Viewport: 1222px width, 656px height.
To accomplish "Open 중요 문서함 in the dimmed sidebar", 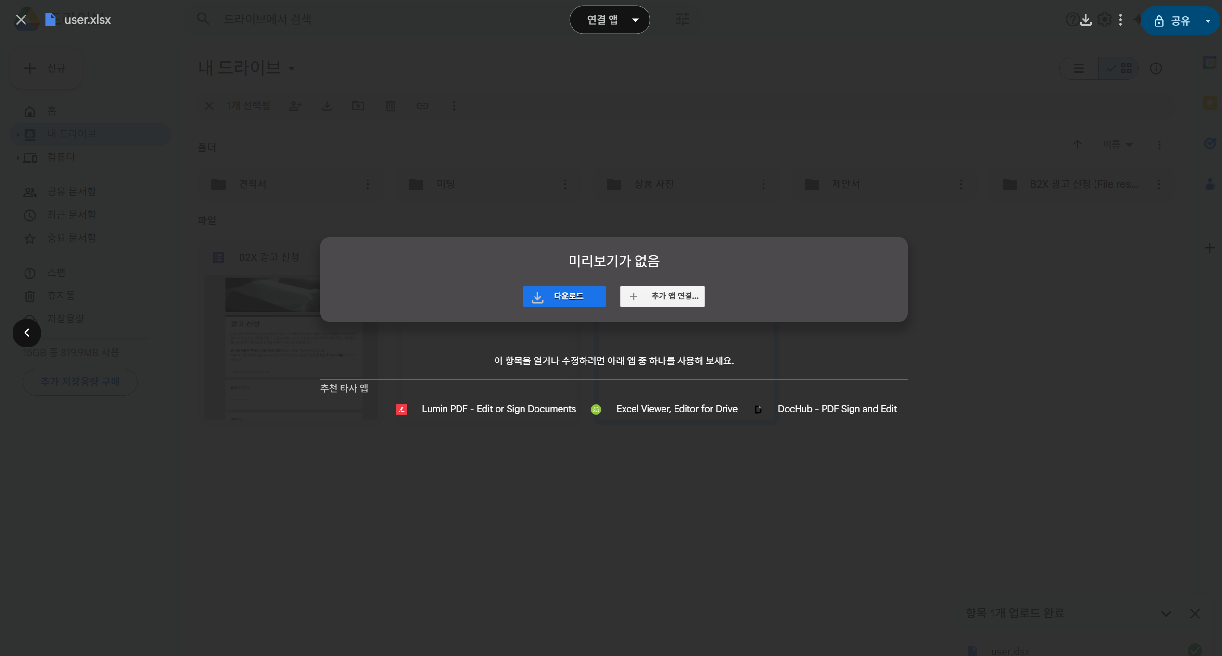I will coord(90,238).
